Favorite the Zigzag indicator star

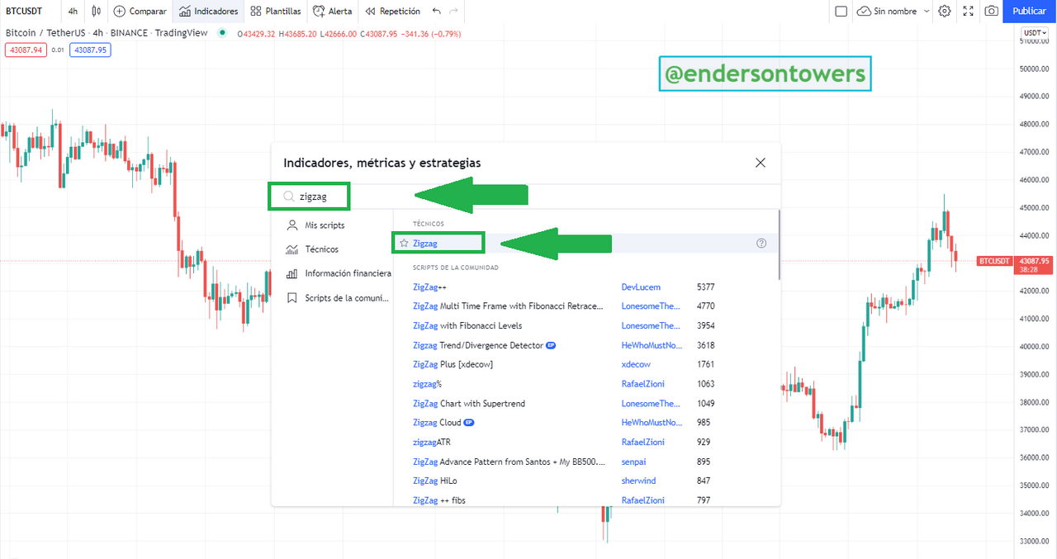click(404, 244)
